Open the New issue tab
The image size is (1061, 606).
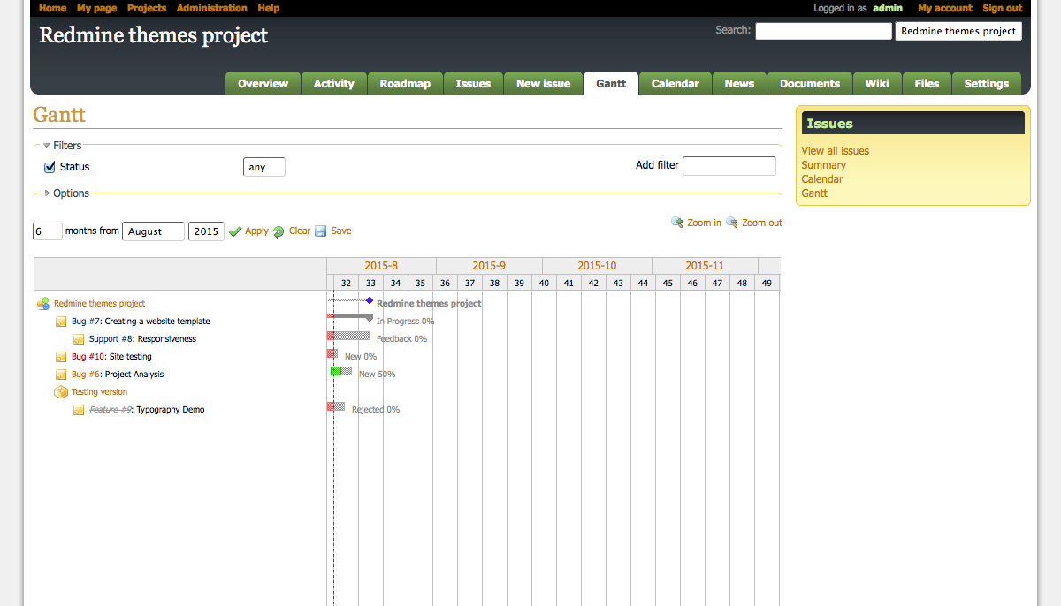(544, 84)
